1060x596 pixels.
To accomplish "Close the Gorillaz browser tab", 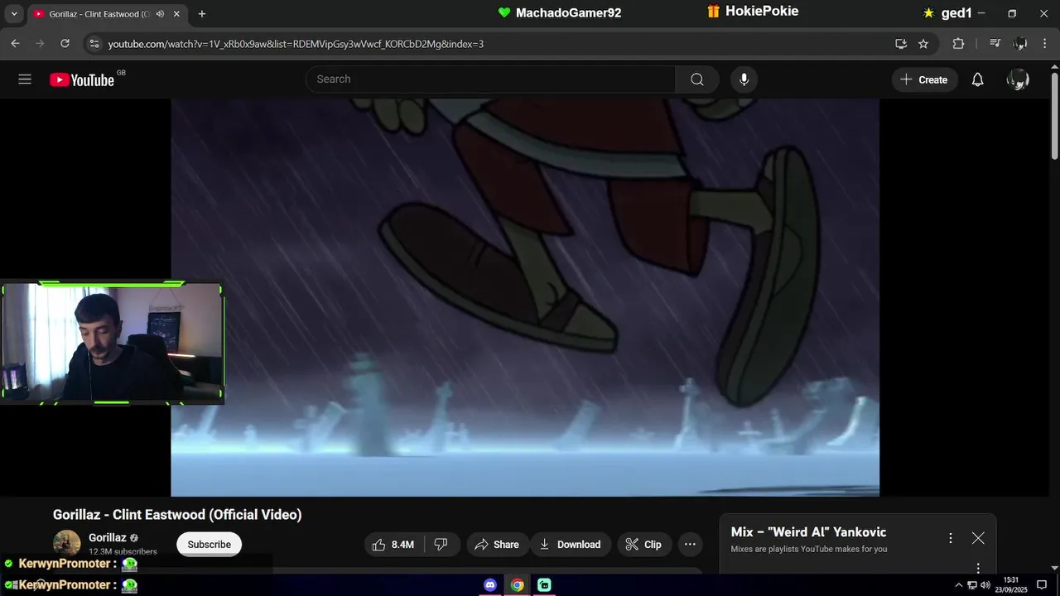I will [x=176, y=14].
